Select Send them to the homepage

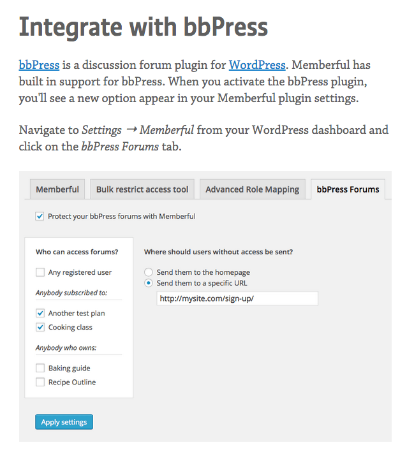149,272
